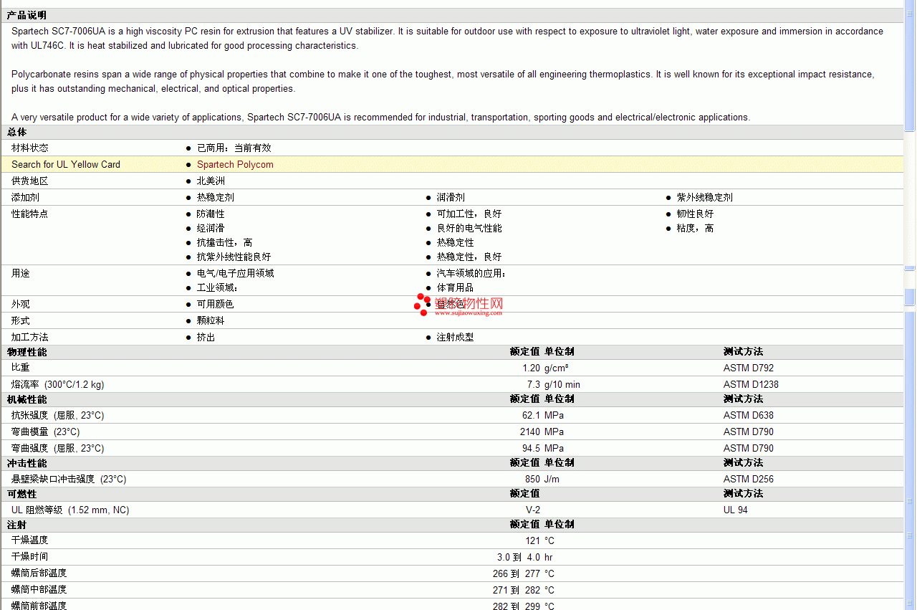Select the ASTM D1238 test method

pos(751,384)
